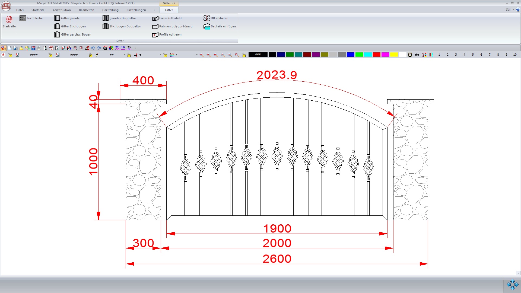Click the Bauteile einfügen icon
The width and height of the screenshot is (521, 293).
click(207, 26)
